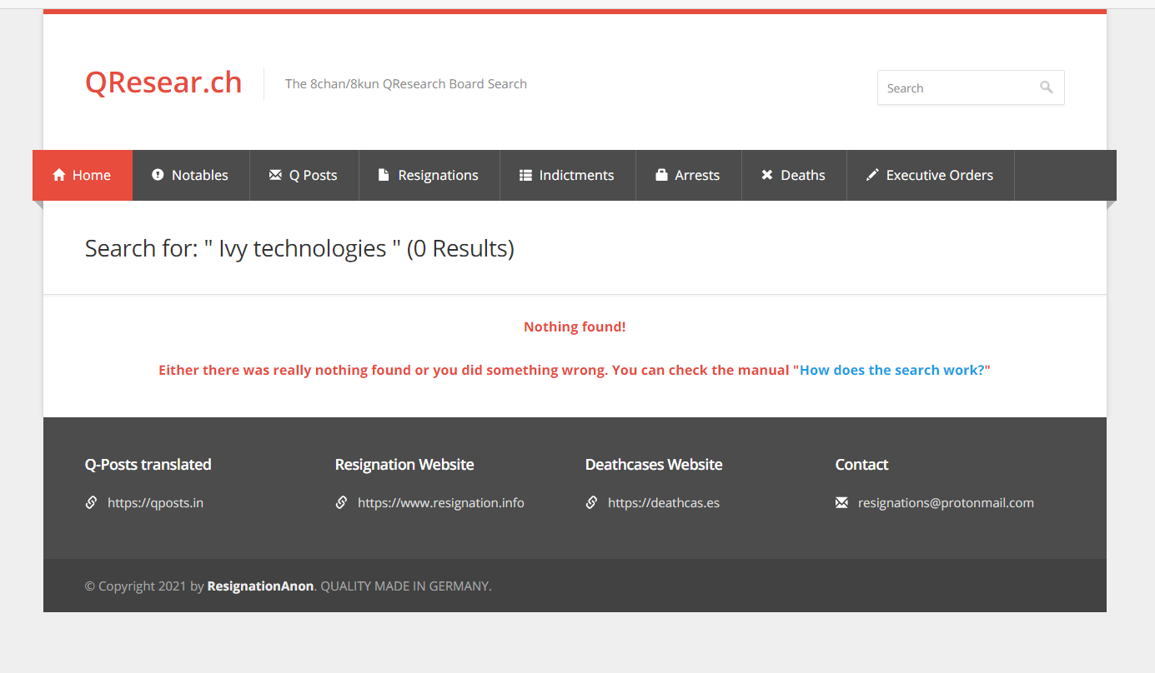Open "How does the search work?" link
1155x673 pixels.
(892, 370)
